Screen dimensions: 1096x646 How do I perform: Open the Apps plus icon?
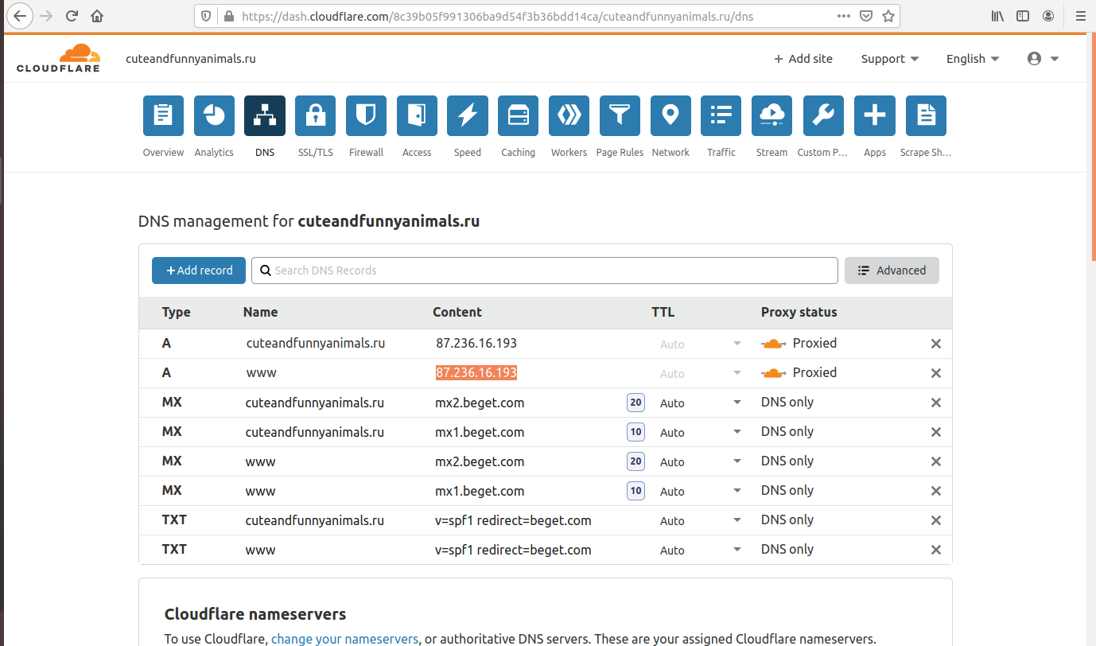pyautogui.click(x=875, y=116)
